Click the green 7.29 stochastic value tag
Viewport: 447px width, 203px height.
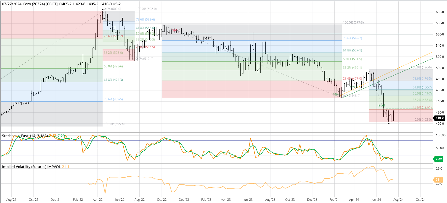click(x=438, y=159)
